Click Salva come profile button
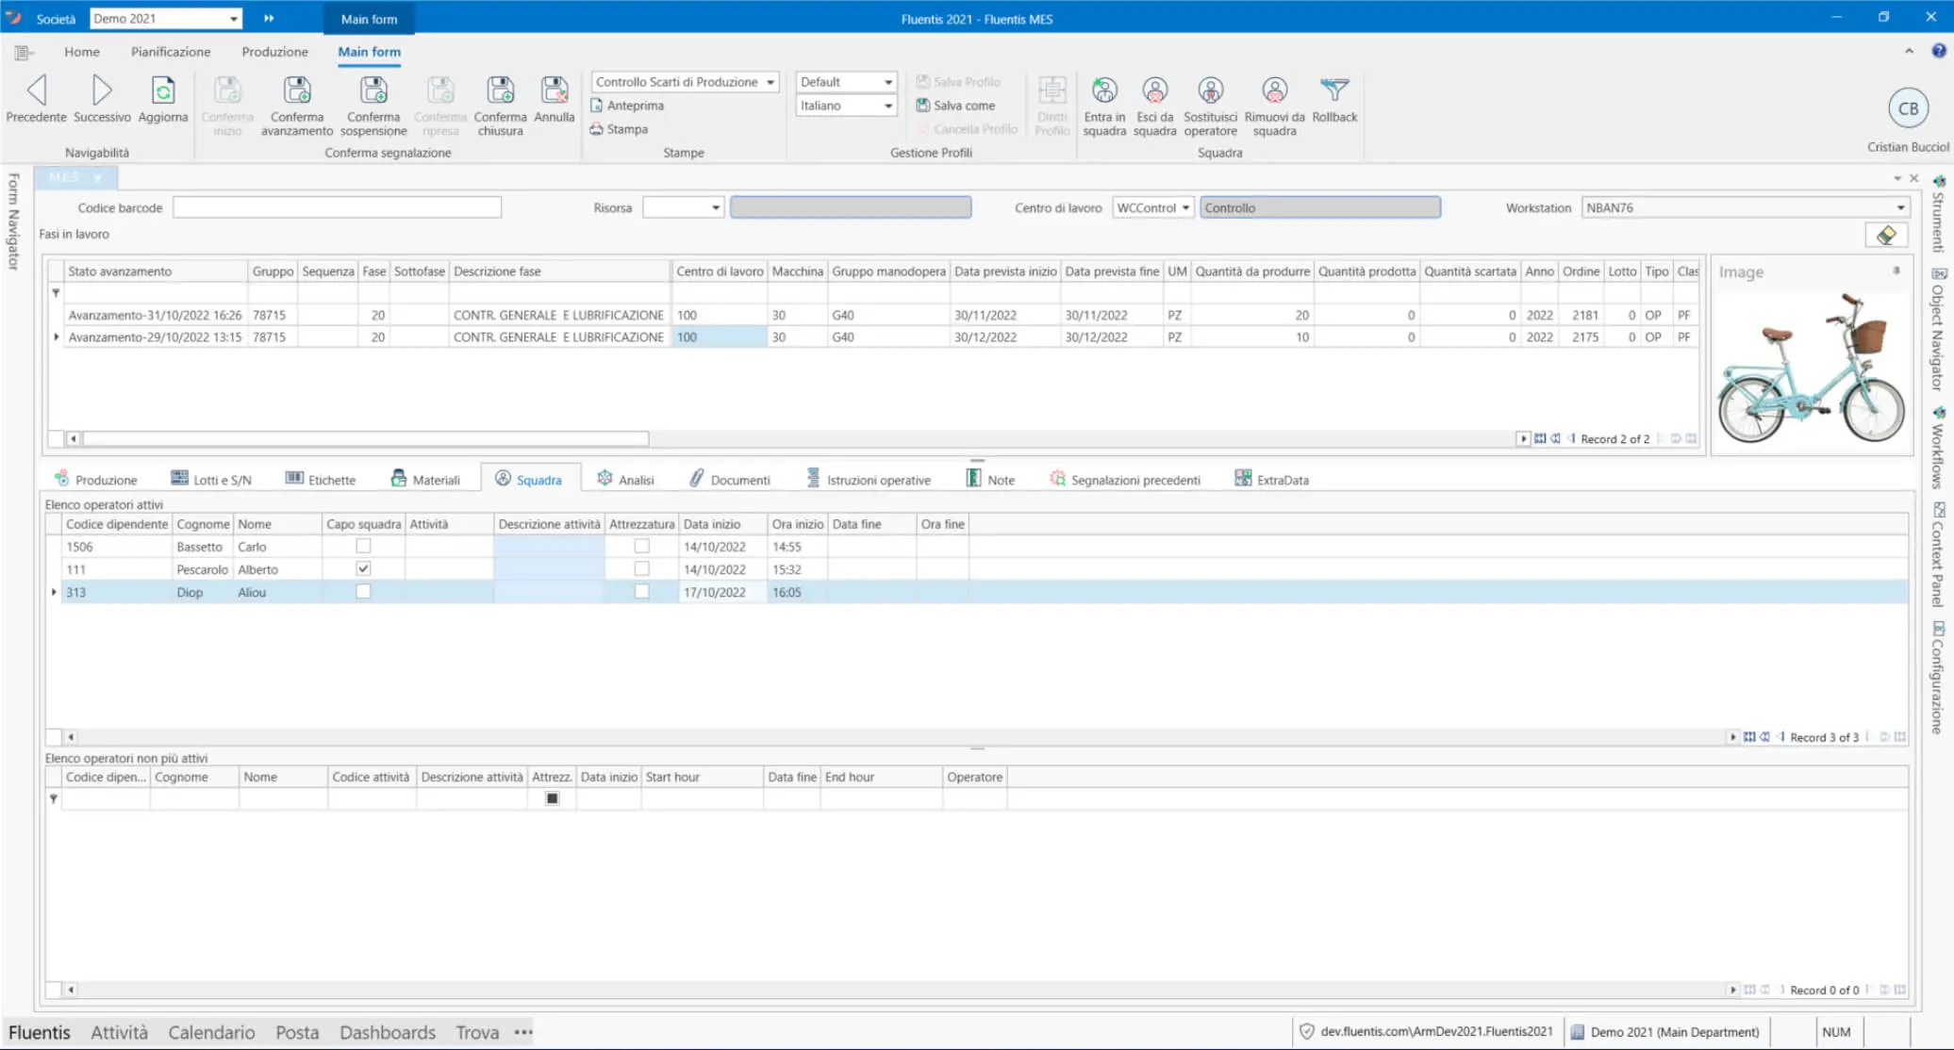Image resolution: width=1954 pixels, height=1050 pixels. tap(955, 106)
